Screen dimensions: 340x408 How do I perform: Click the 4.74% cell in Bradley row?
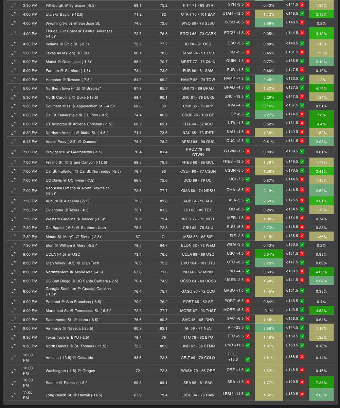tap(321, 88)
